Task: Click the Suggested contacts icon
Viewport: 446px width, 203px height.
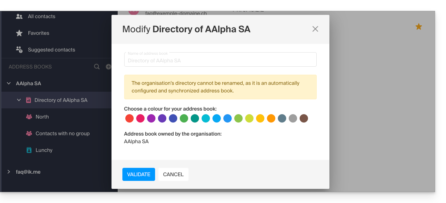Action: [x=19, y=50]
